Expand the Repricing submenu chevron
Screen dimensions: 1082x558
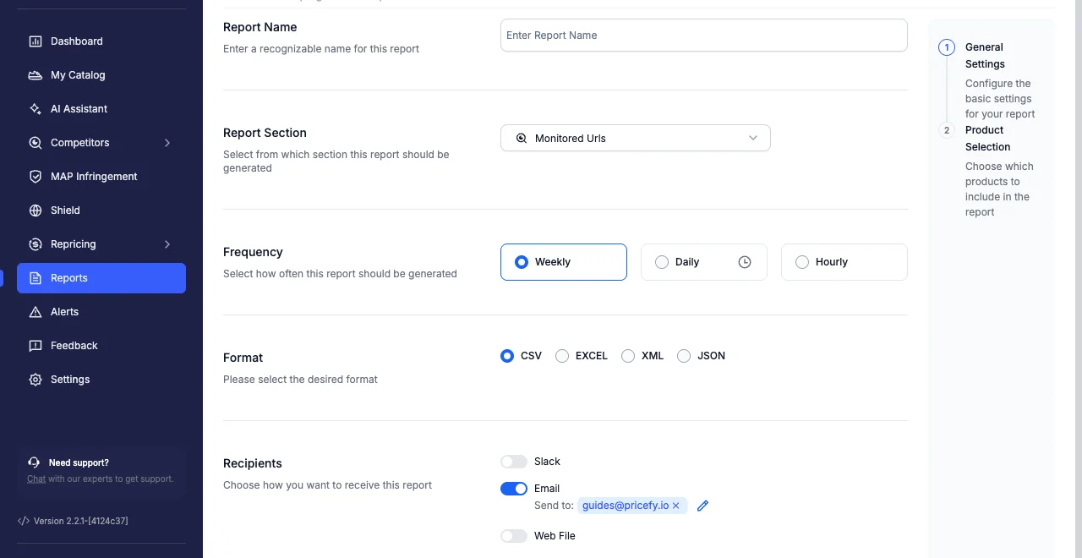click(x=167, y=244)
